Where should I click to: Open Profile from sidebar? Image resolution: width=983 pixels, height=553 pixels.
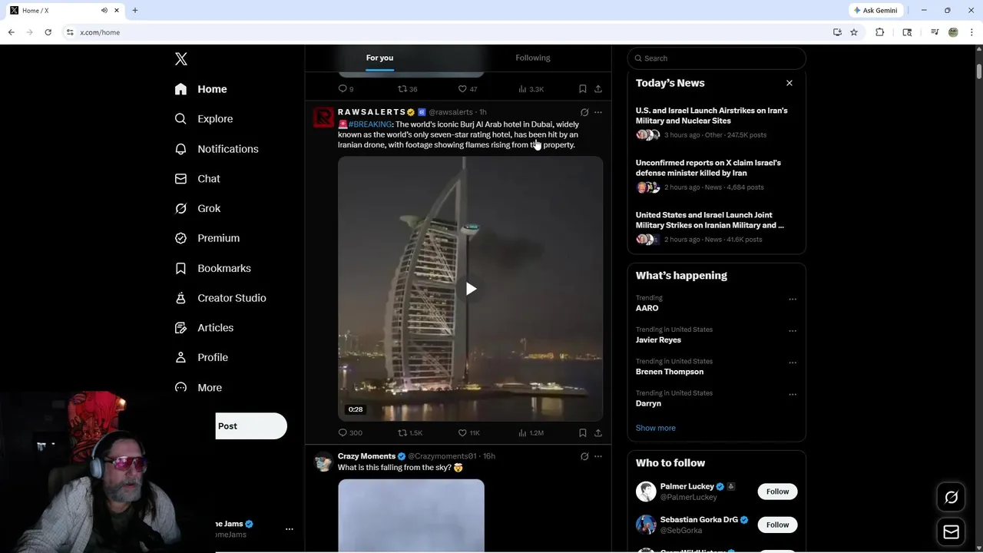tap(201, 358)
